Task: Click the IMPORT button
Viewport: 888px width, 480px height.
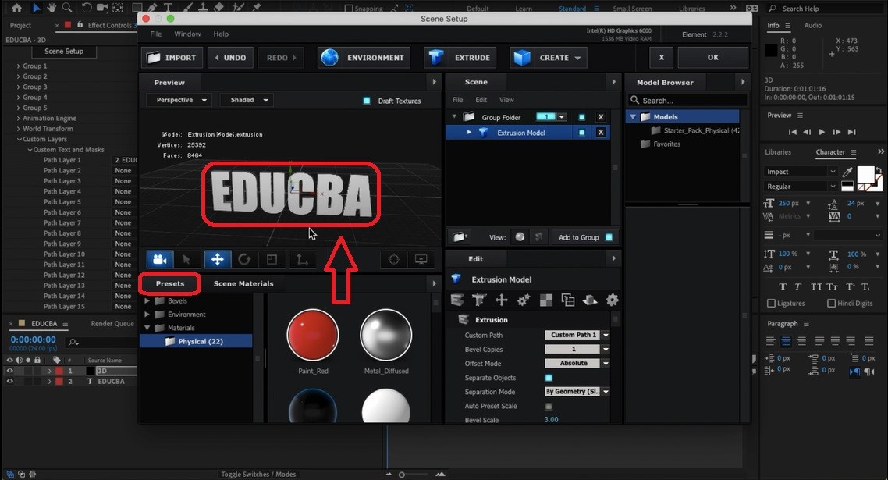Action: click(x=172, y=58)
